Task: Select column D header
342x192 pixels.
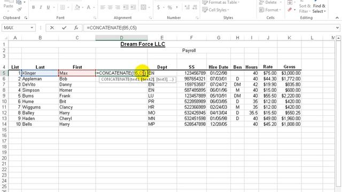Action: tap(121, 38)
